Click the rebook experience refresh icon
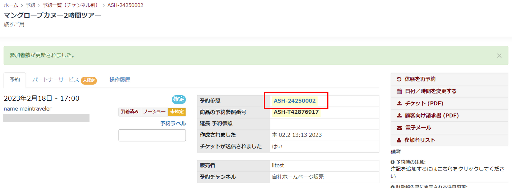512x188 pixels. (x=399, y=79)
